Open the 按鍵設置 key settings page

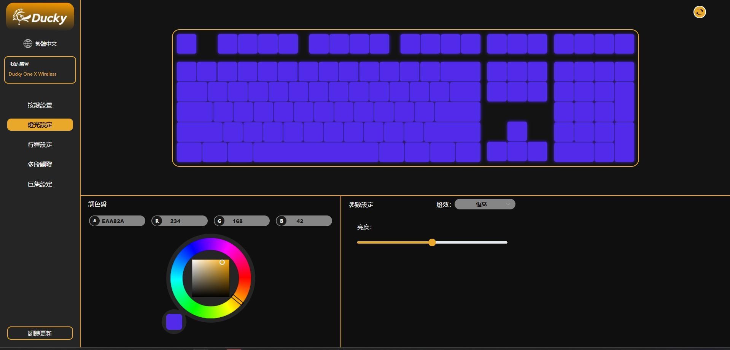pos(40,105)
